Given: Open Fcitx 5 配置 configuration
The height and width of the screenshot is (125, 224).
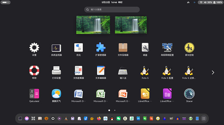Looking at the screenshot, I should pyautogui.click(x=167, y=72).
